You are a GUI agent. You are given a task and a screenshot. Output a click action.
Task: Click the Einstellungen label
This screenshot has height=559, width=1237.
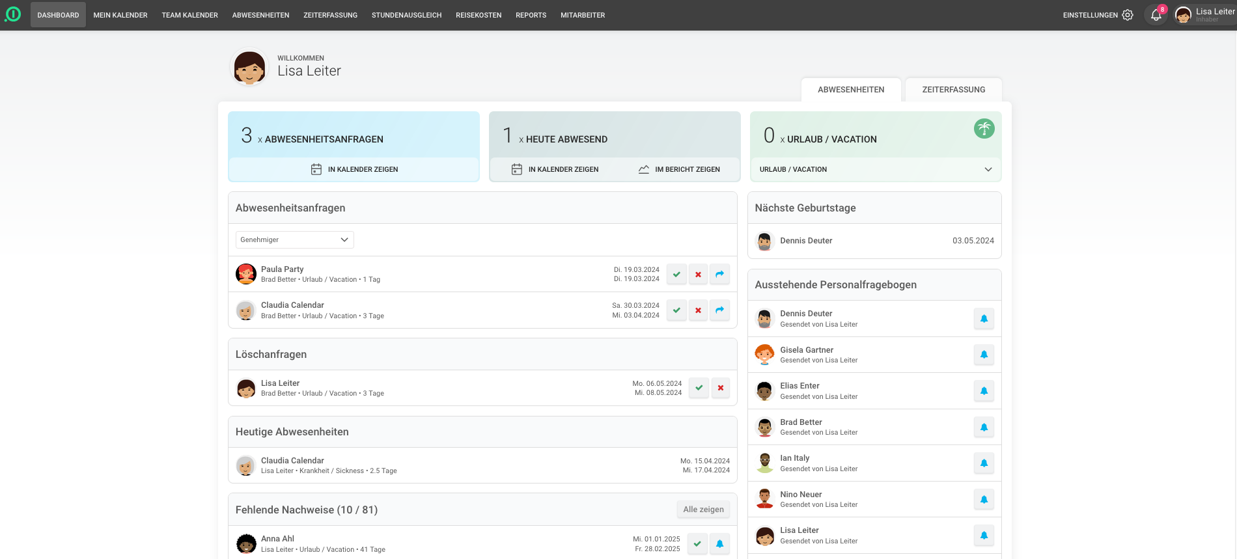pos(1091,15)
